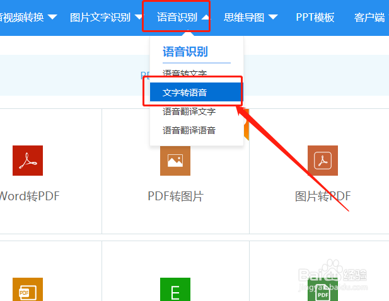Choose 语音翻译语音 menu entry

tap(189, 130)
